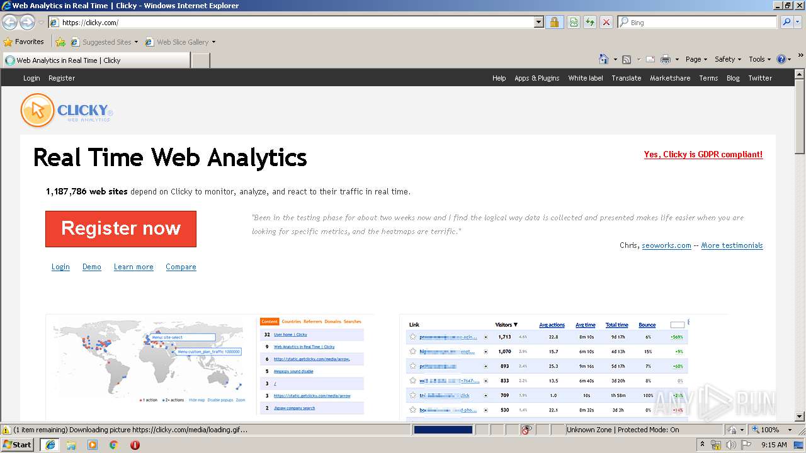Click the volume speaker tray icon
The height and width of the screenshot is (453, 806).
point(731,445)
